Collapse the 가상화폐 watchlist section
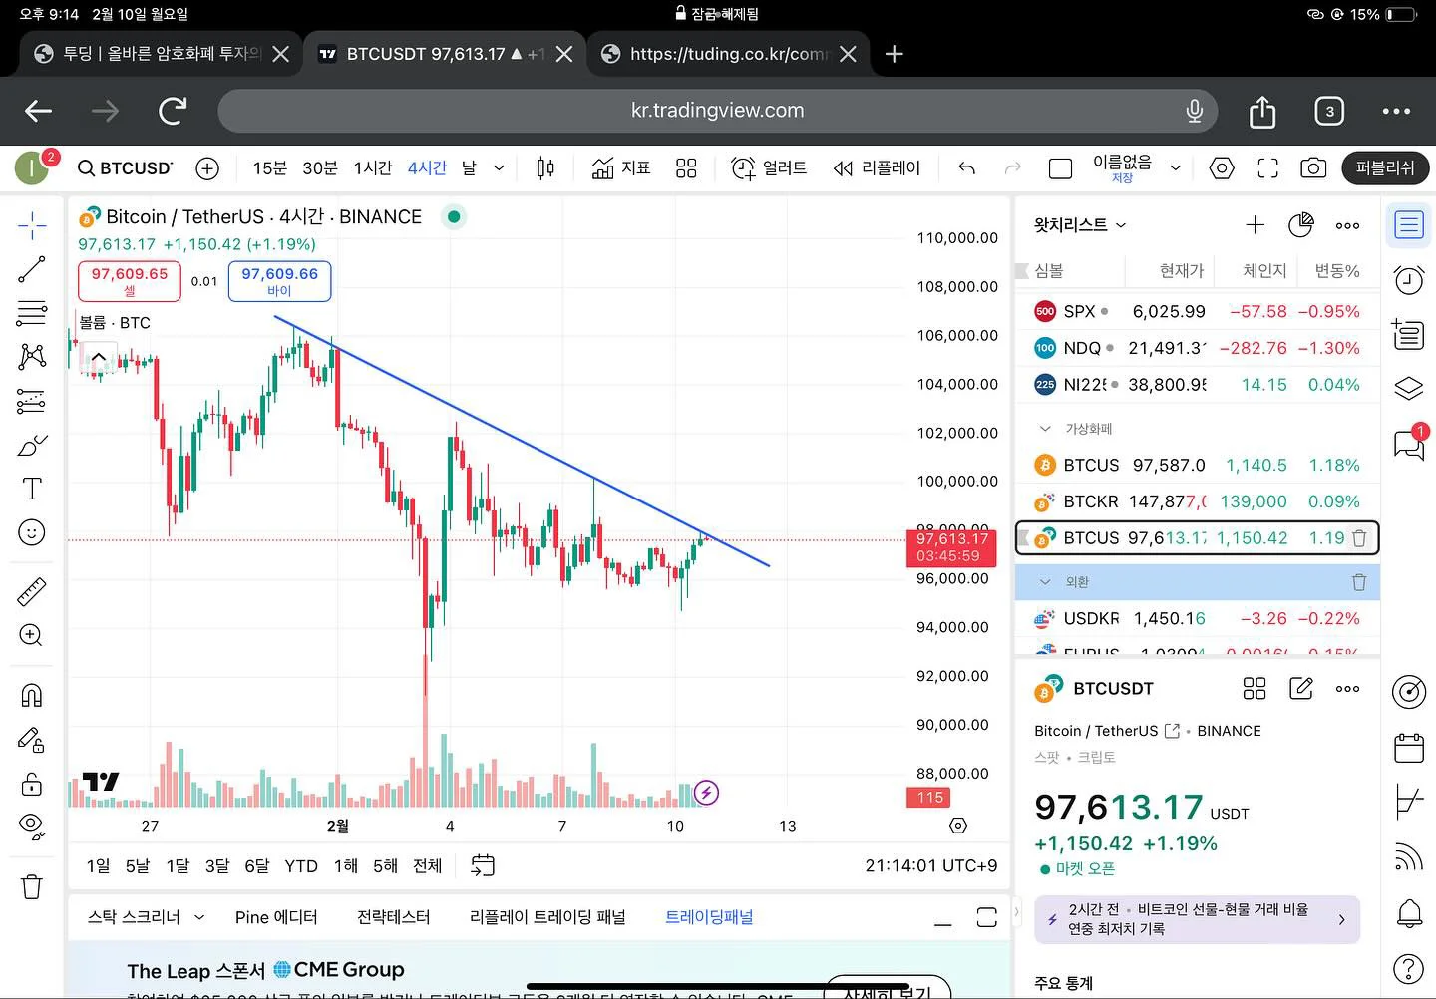The height and width of the screenshot is (999, 1436). coord(1044,429)
